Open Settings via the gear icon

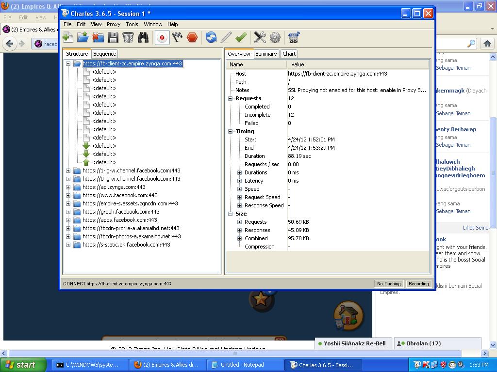pyautogui.click(x=275, y=38)
